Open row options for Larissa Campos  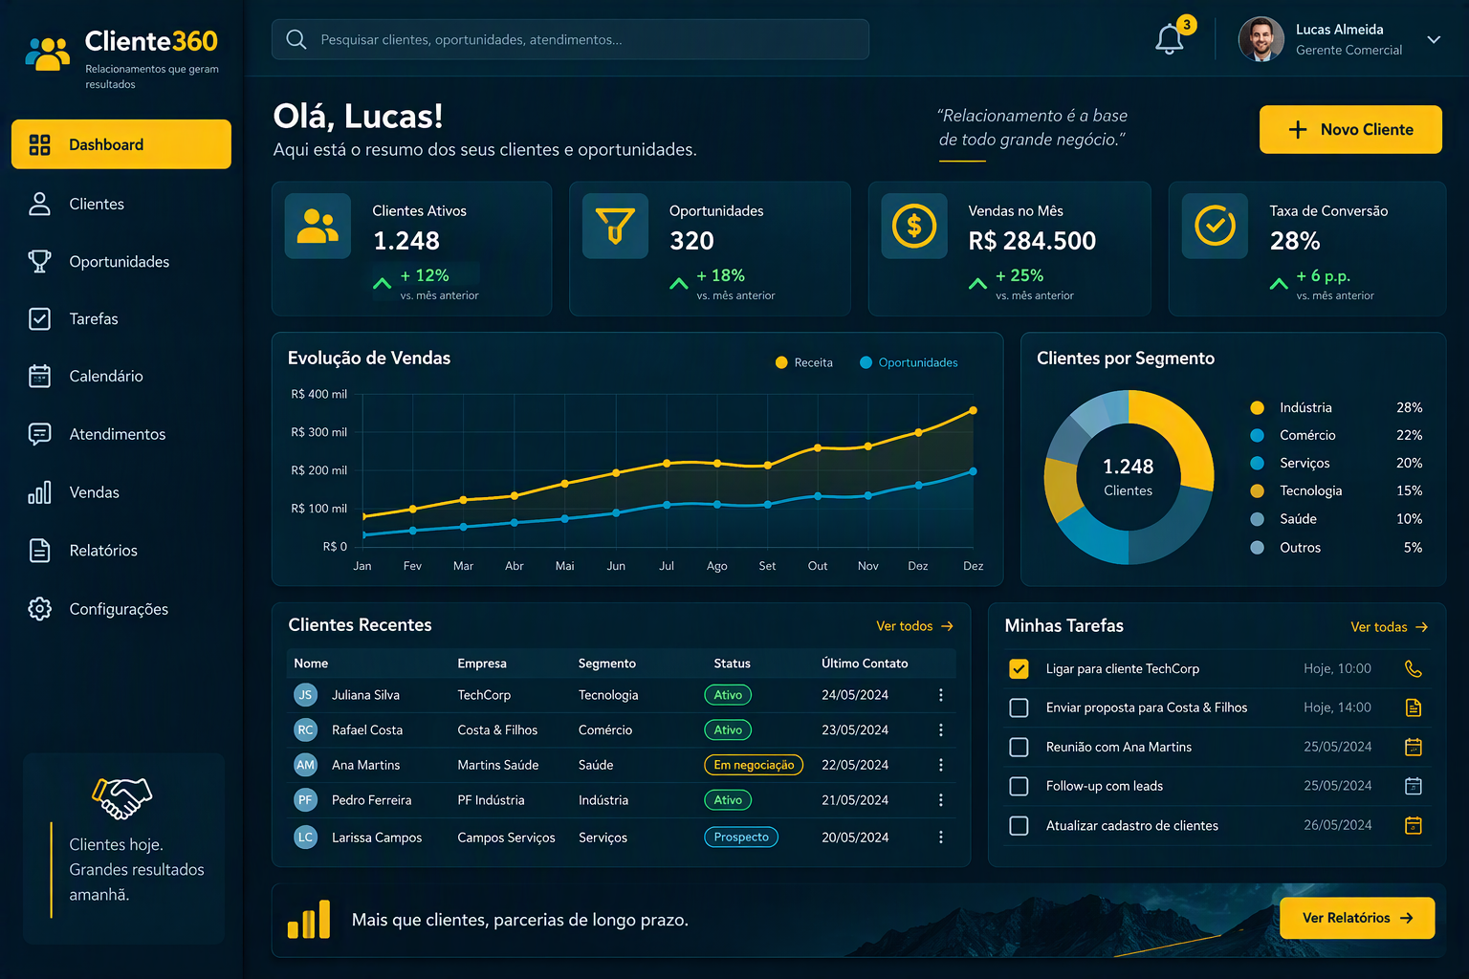pos(941,837)
